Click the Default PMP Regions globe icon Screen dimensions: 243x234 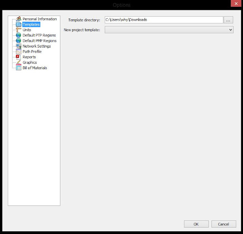click(x=19, y=41)
